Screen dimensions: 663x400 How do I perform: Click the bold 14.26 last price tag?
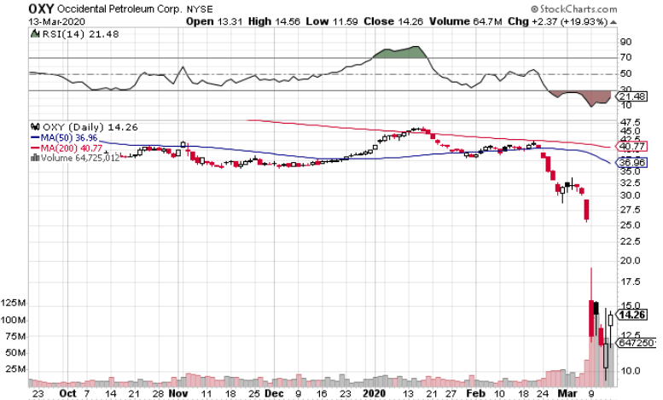point(631,315)
